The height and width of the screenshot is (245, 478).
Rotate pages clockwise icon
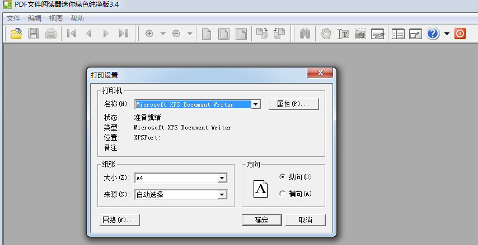click(261, 33)
